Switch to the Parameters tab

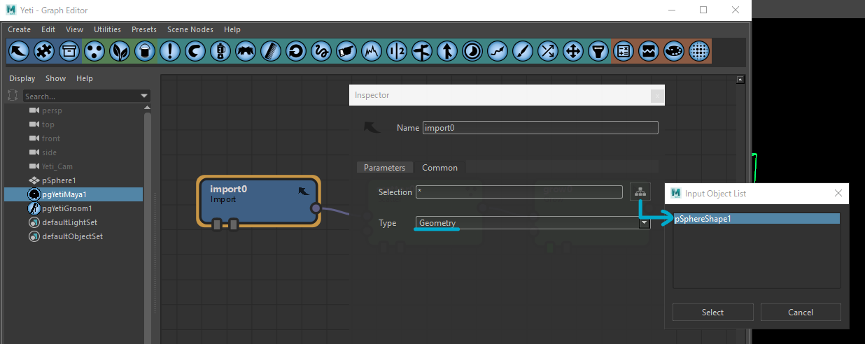(x=384, y=167)
